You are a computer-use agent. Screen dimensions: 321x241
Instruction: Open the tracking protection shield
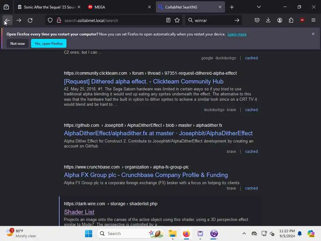click(50, 20)
